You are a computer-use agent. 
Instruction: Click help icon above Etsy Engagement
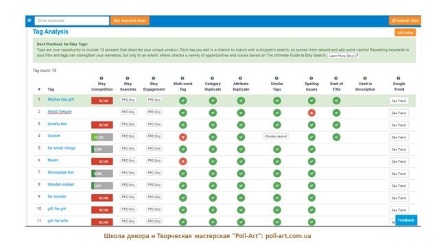tap(154, 78)
